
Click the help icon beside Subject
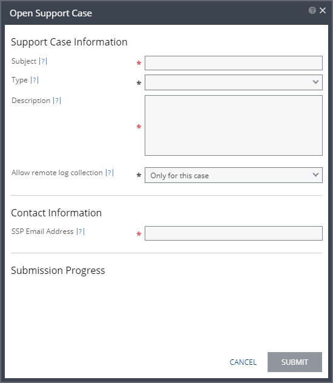(43, 61)
